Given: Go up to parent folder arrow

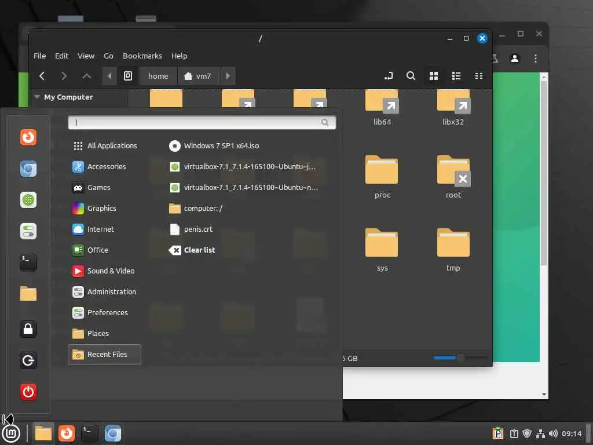Looking at the screenshot, I should (87, 76).
